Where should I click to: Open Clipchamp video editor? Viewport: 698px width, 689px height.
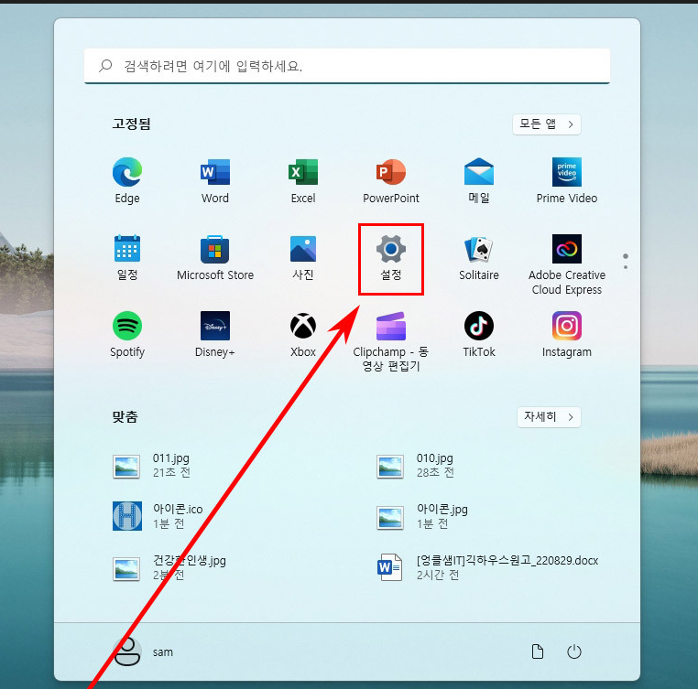click(391, 341)
